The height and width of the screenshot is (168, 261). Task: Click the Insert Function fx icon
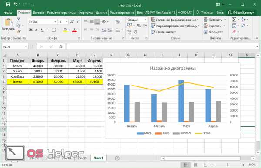tap(61, 47)
